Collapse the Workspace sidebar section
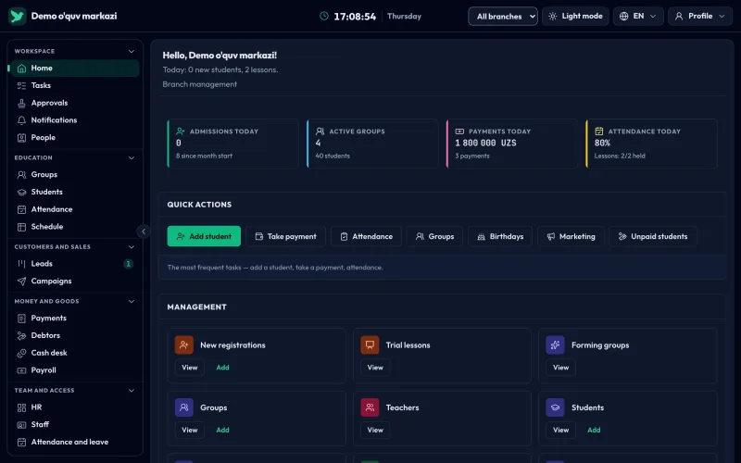Image resolution: width=741 pixels, height=463 pixels. pyautogui.click(x=132, y=51)
